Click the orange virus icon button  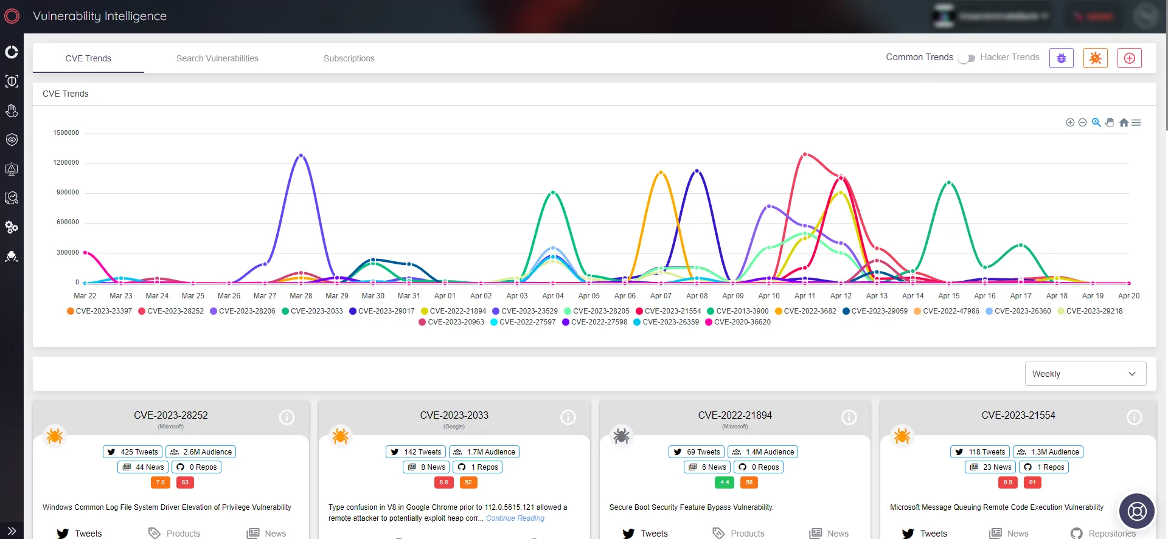pyautogui.click(x=1095, y=58)
